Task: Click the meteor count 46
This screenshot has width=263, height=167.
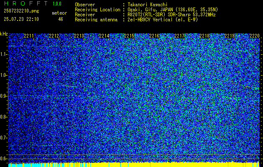Action: [x=61, y=19]
